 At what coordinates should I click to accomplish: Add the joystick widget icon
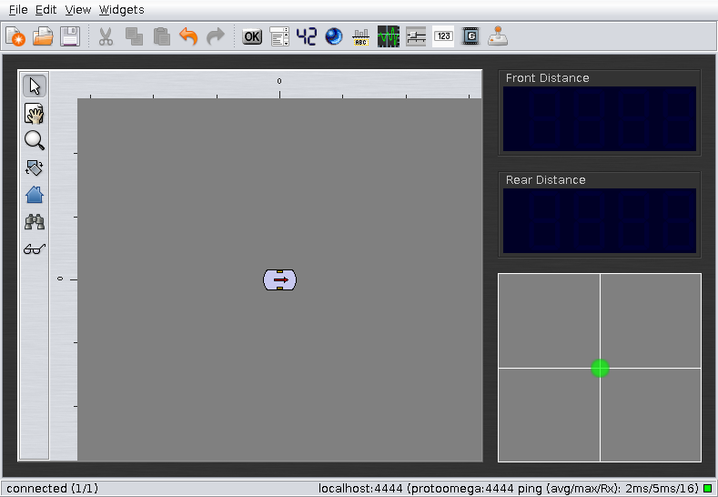pyautogui.click(x=498, y=36)
